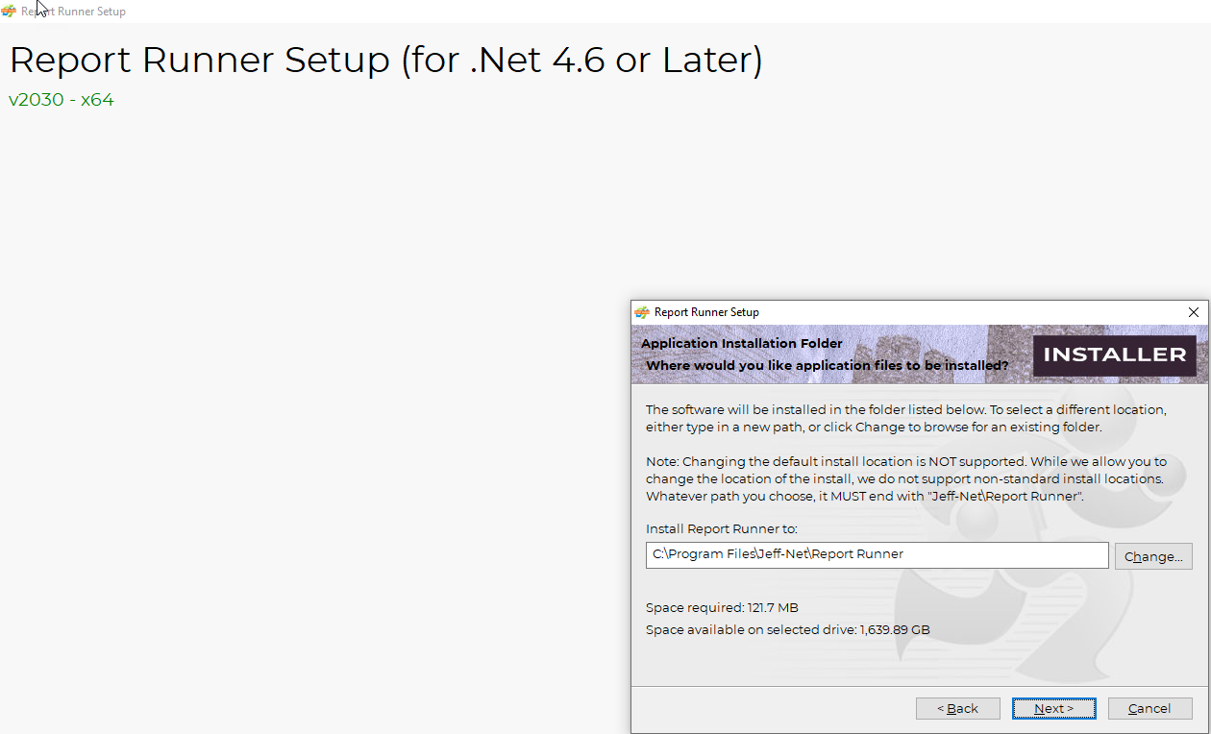Click the Space required 121.7 MB text
This screenshot has height=734, width=1211.
coord(722,607)
